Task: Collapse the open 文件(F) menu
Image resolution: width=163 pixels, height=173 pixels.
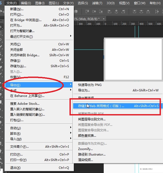Action: (x=11, y=3)
